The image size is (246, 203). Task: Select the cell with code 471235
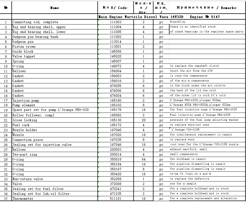click(x=116, y=194)
